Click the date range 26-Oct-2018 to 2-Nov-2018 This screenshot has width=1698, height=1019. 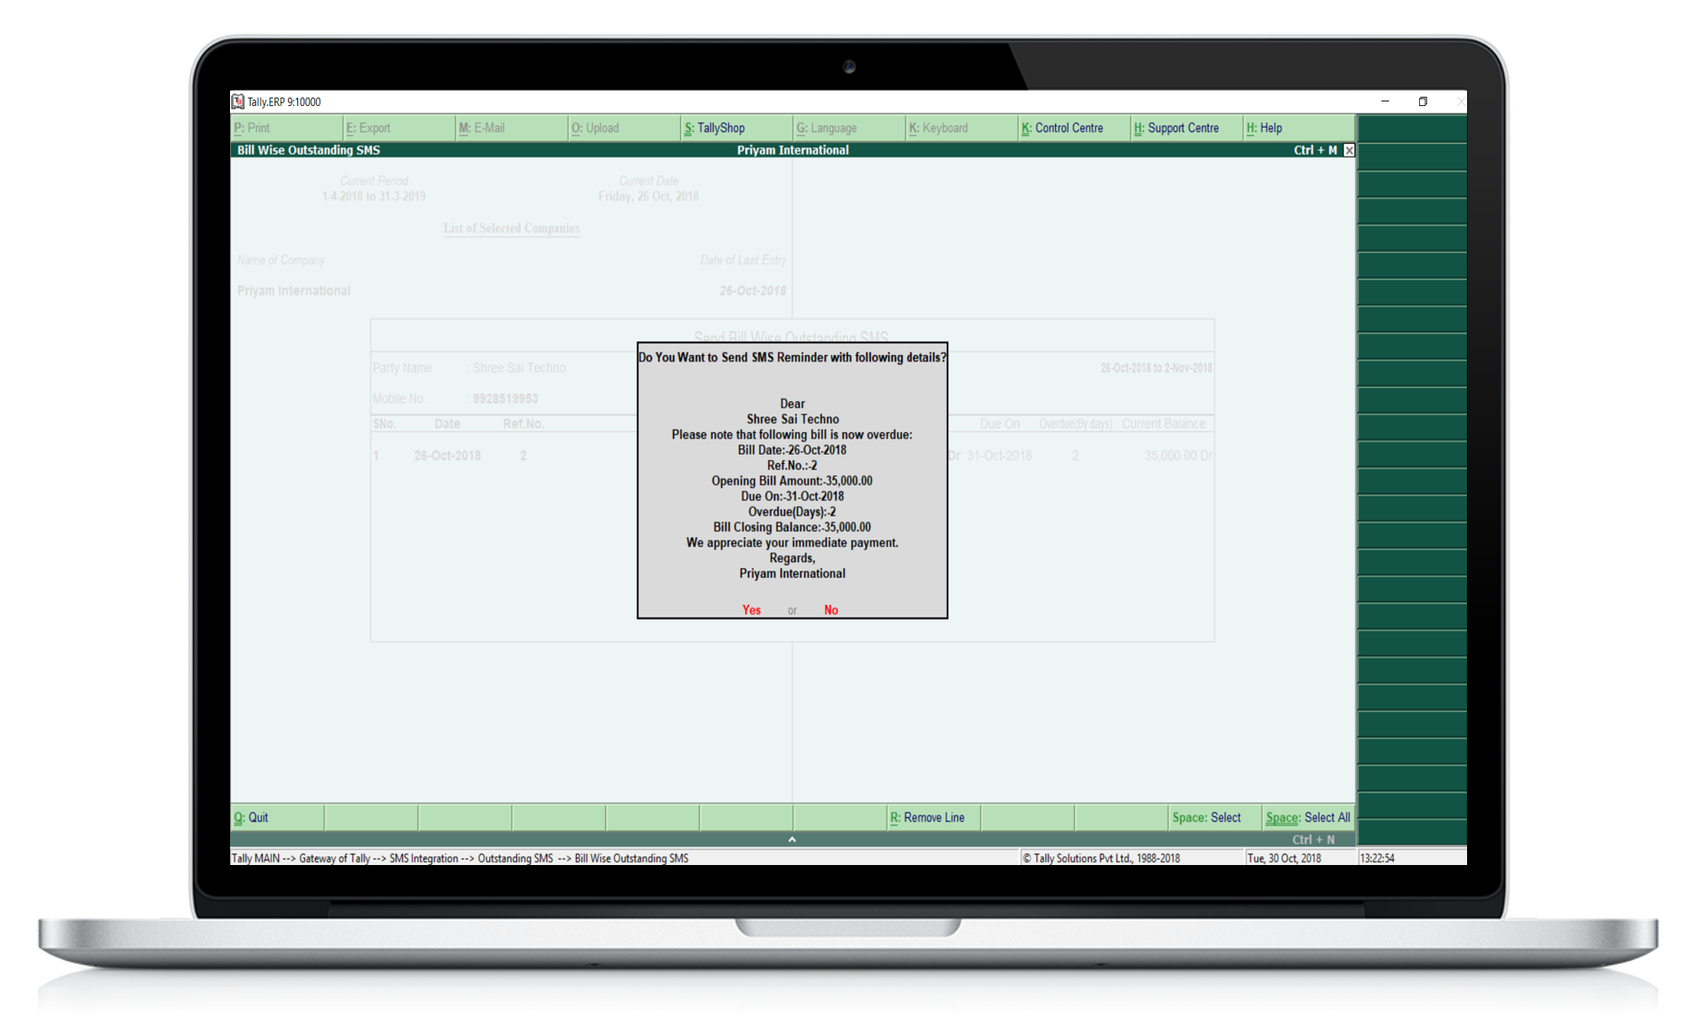pyautogui.click(x=1156, y=368)
